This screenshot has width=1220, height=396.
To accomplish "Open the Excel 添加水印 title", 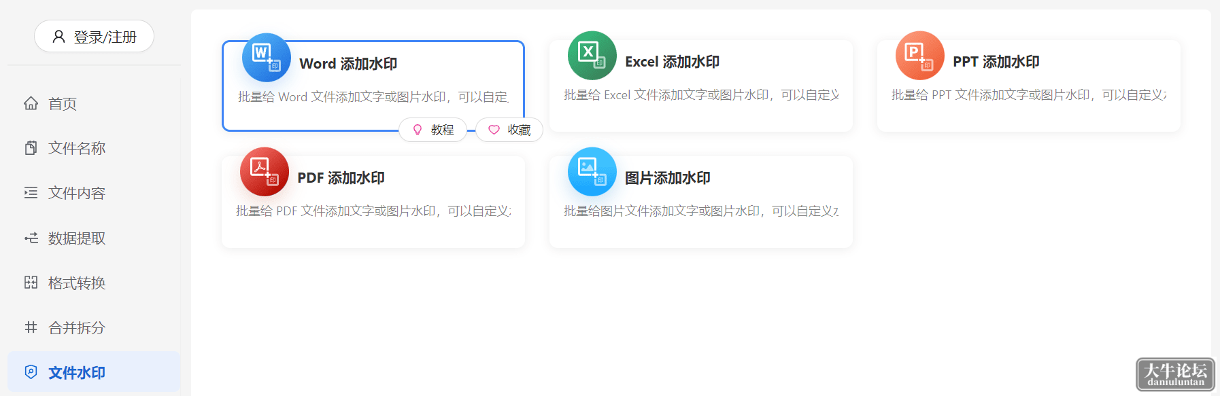I will pyautogui.click(x=673, y=62).
